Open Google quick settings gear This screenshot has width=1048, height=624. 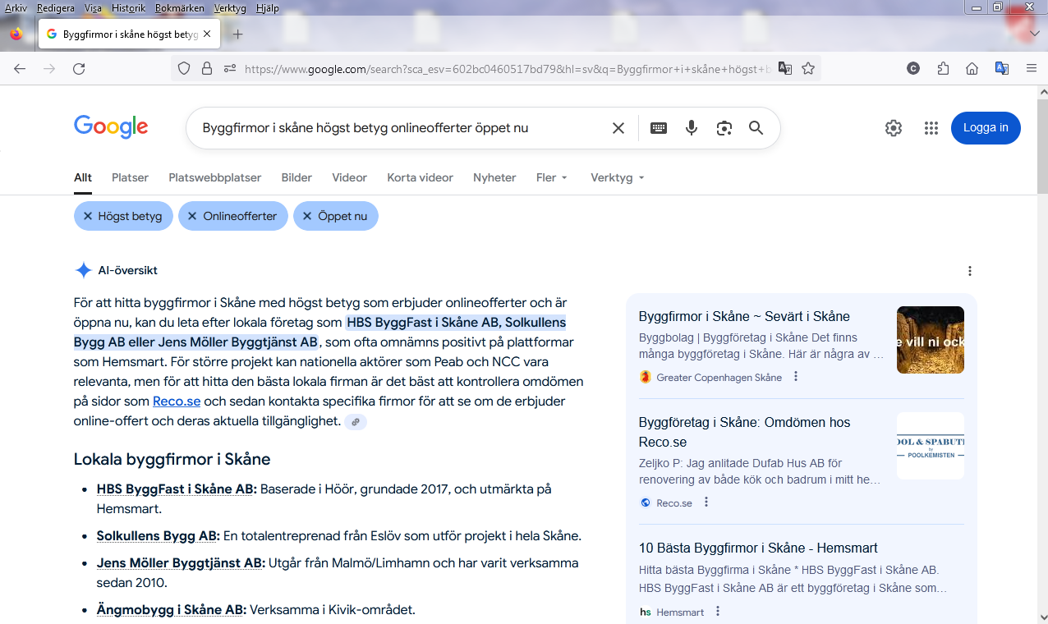point(894,128)
